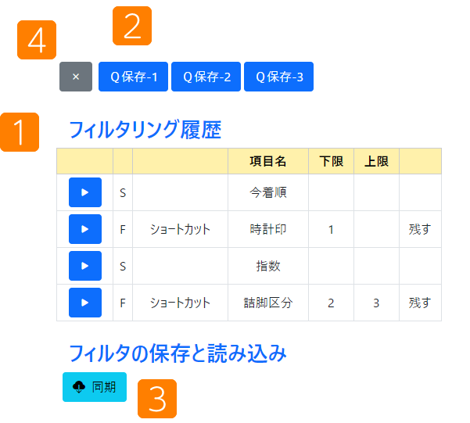This screenshot has height=423, width=470.
Task: Select the 詰脚区分 item name cell
Action: tap(268, 303)
